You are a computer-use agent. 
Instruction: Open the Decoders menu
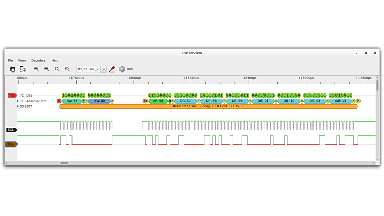38,60
